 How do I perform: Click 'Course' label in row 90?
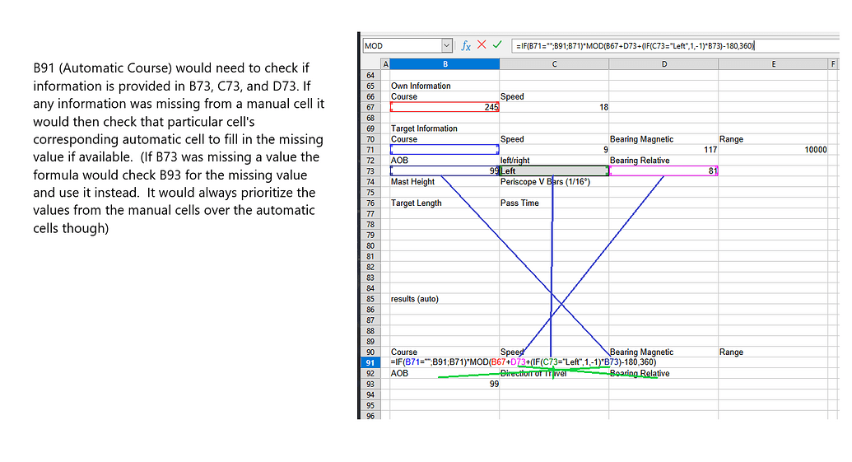[403, 352]
